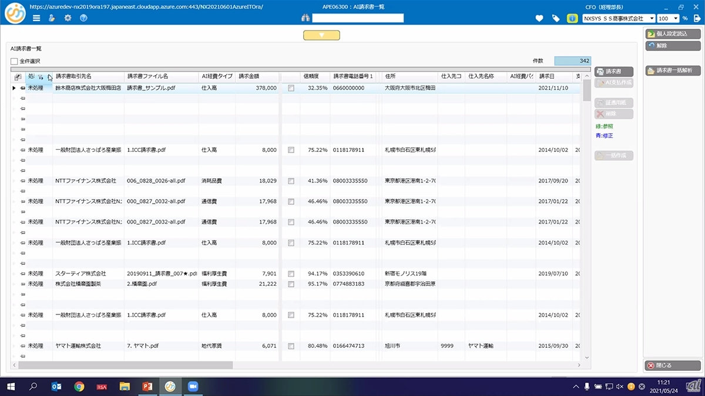Image resolution: width=705 pixels, height=396 pixels.
Task: Click the settings gear icon in header
Action: tap(68, 18)
